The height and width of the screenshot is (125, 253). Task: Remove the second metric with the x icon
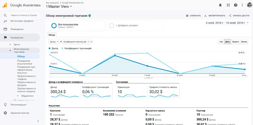coord(92,42)
